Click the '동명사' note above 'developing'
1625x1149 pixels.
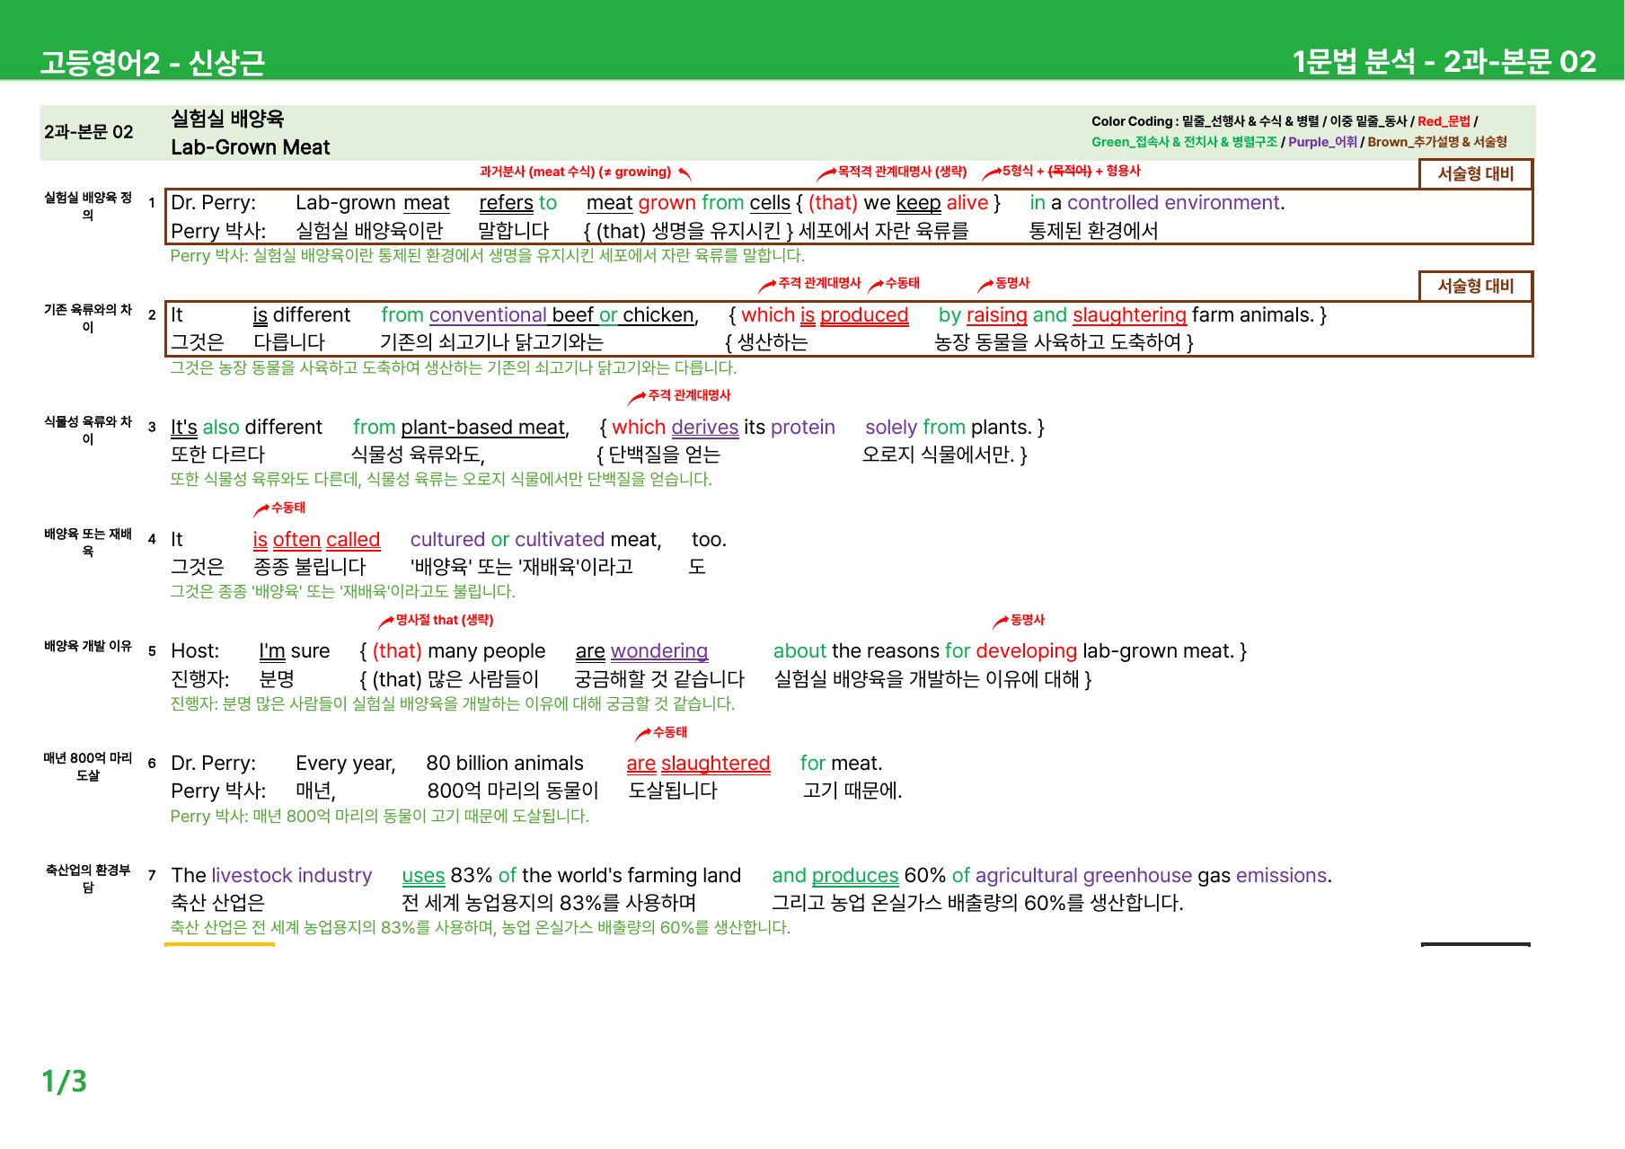[x=1028, y=620]
